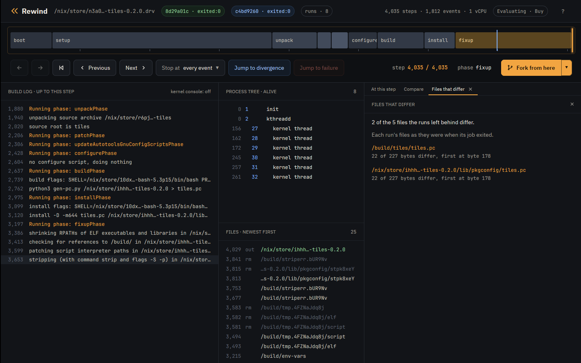Select the init process row
Image resolution: width=581 pixels, height=363 pixels.
click(x=291, y=109)
